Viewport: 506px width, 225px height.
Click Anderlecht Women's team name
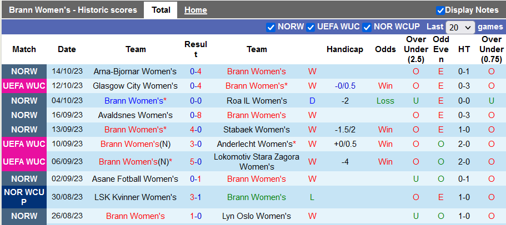point(257,144)
